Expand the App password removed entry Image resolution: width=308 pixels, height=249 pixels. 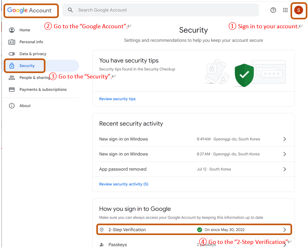(284, 169)
